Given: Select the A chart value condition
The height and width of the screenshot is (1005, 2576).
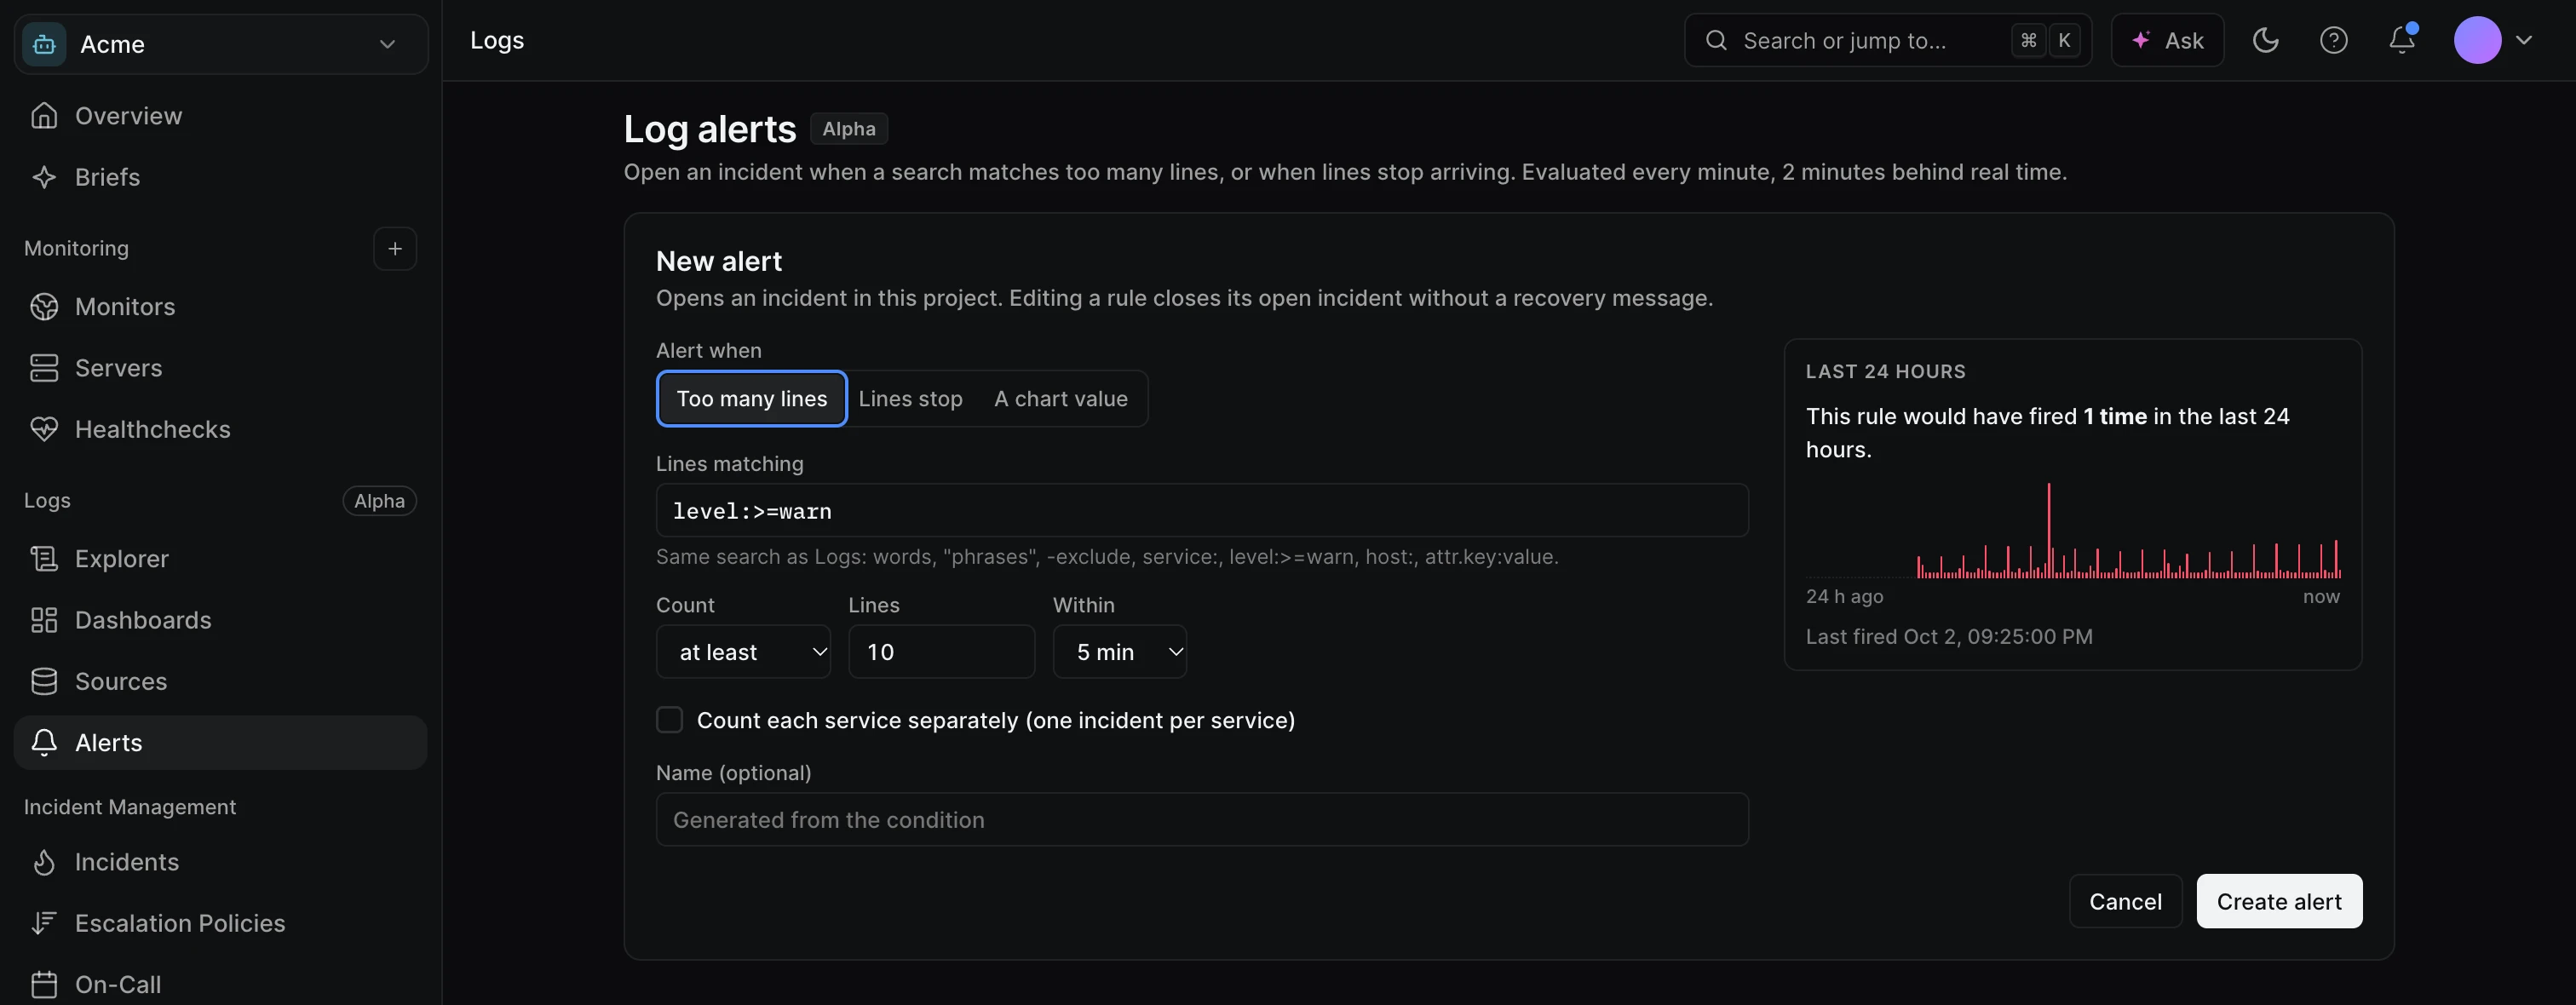Looking at the screenshot, I should click(1060, 398).
